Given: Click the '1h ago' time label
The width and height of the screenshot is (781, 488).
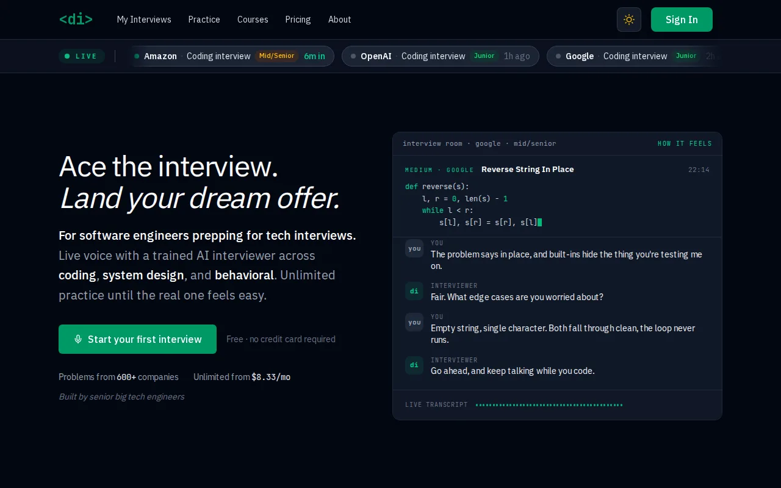Looking at the screenshot, I should [517, 56].
